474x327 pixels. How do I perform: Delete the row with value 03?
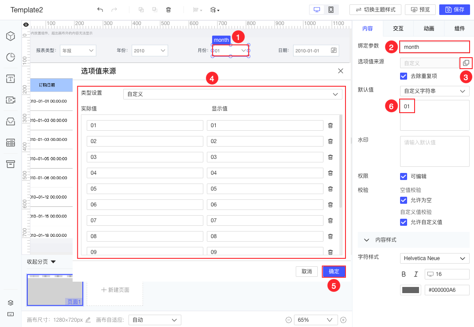(x=331, y=157)
